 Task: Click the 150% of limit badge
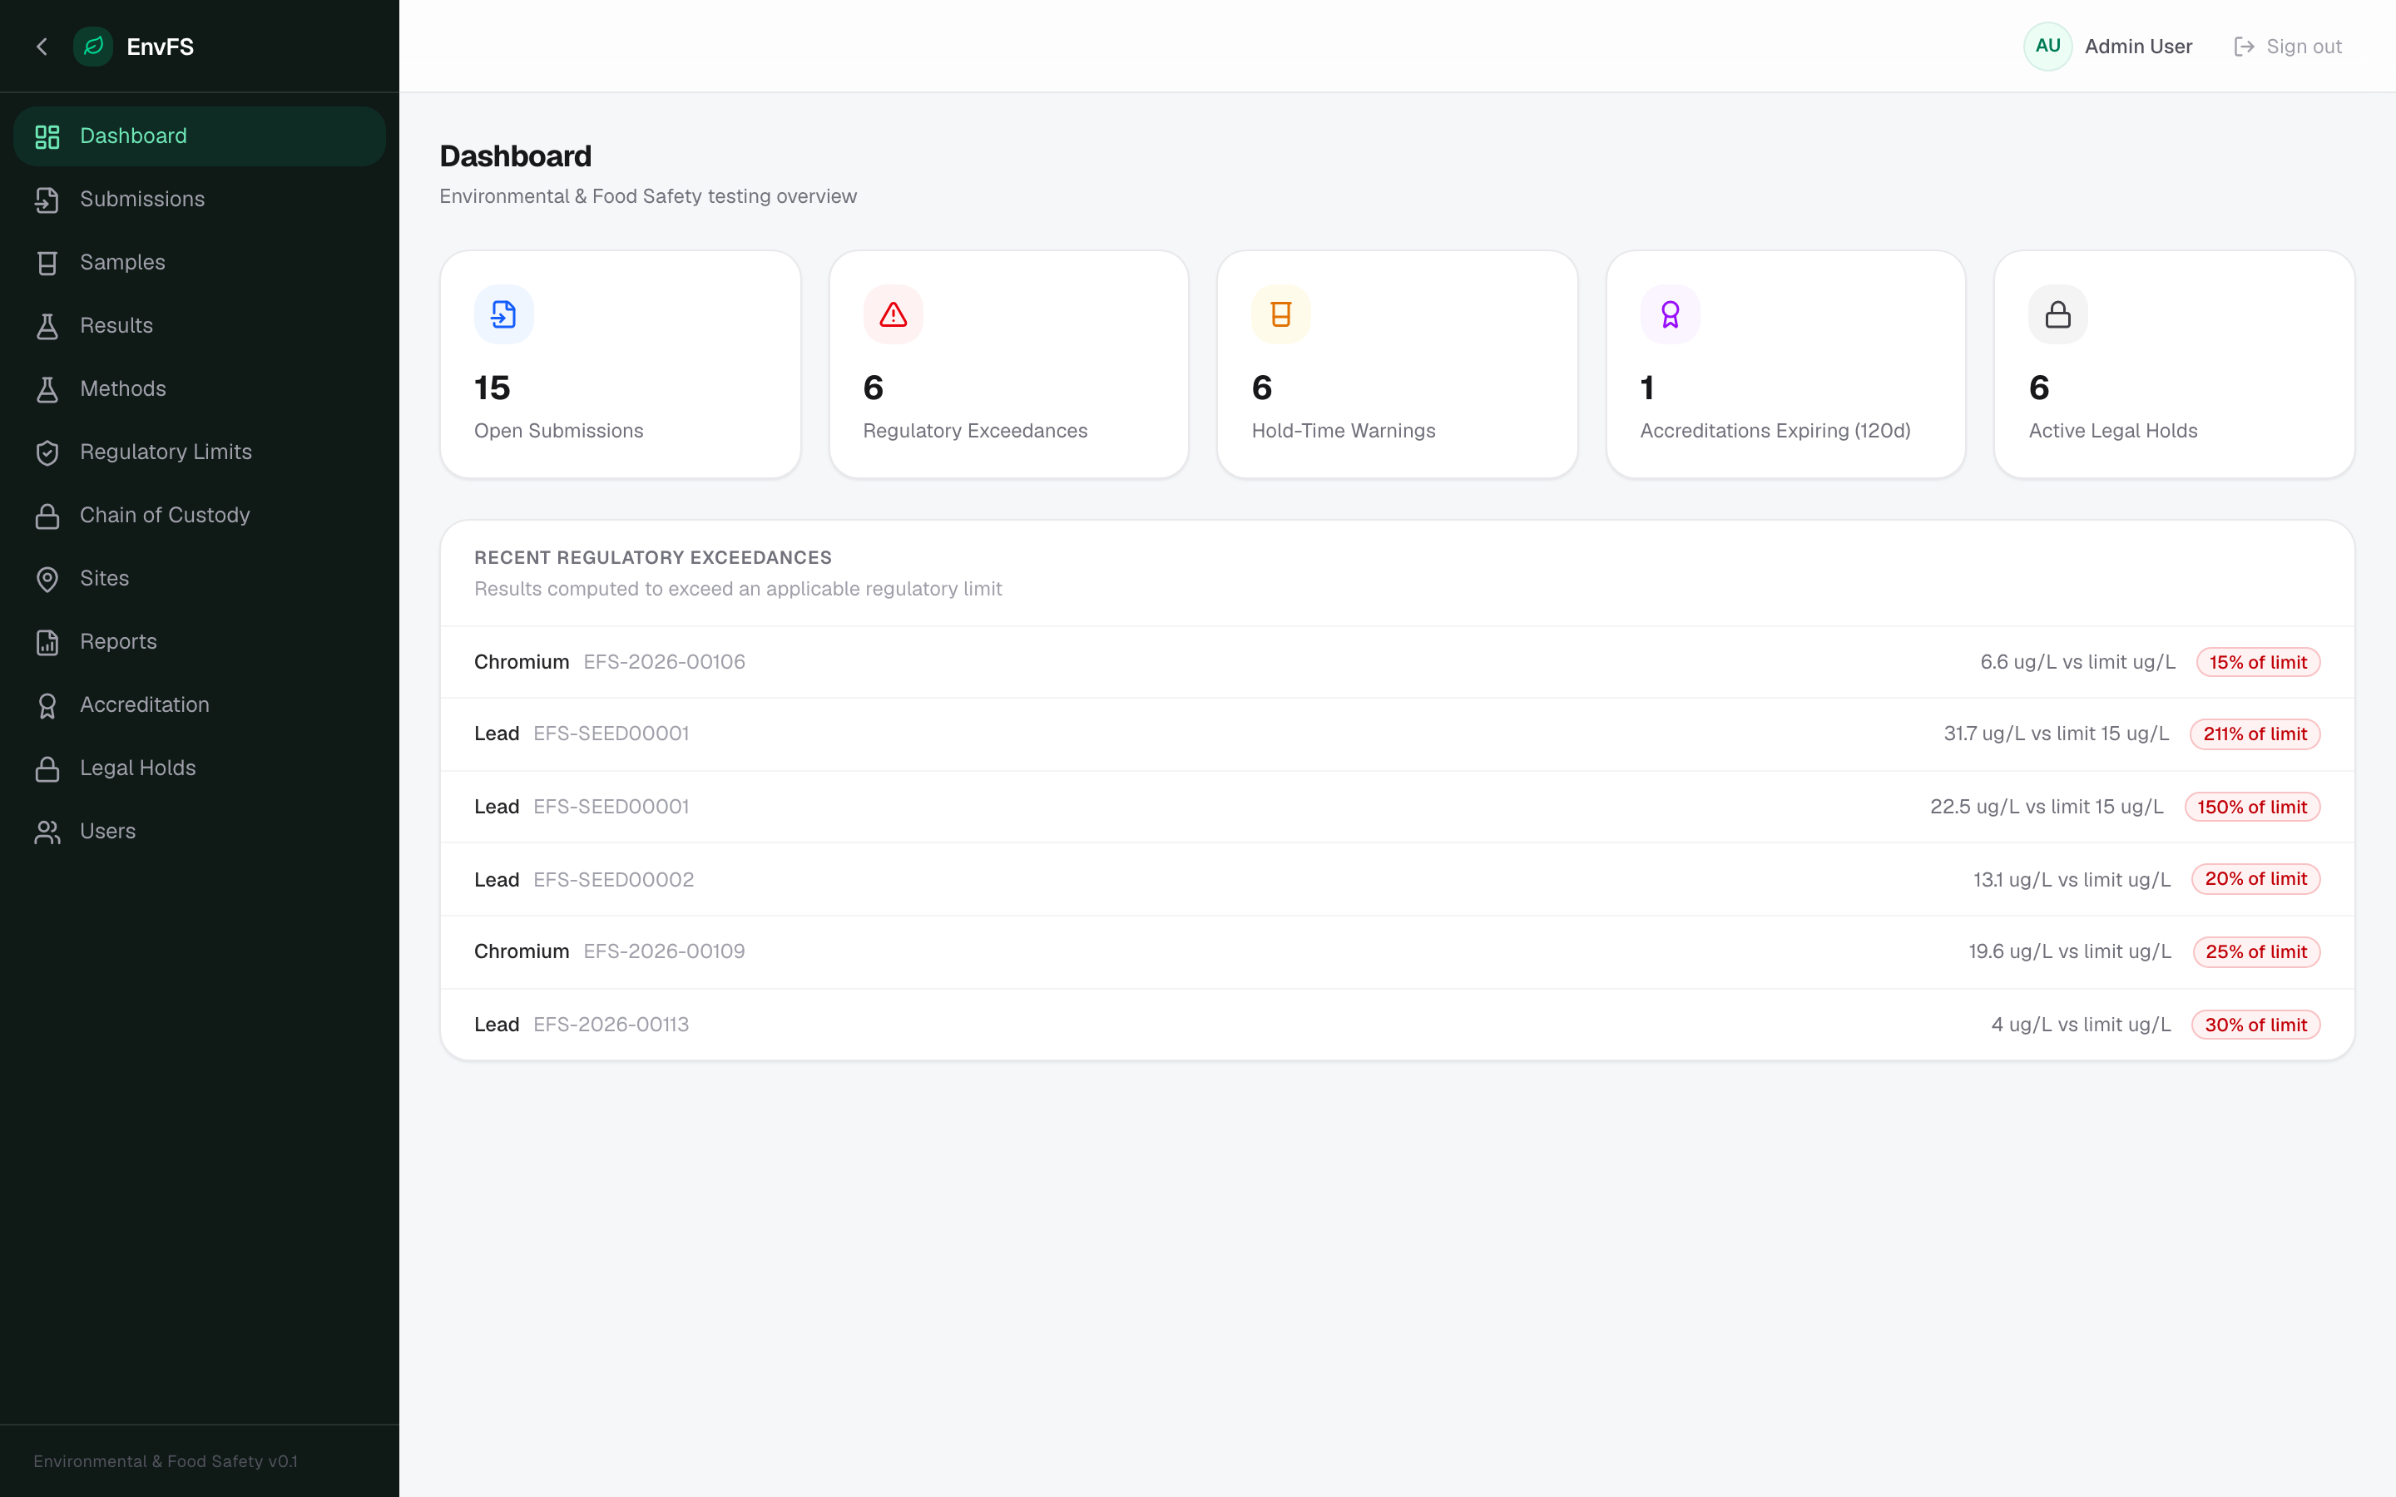coord(2252,807)
